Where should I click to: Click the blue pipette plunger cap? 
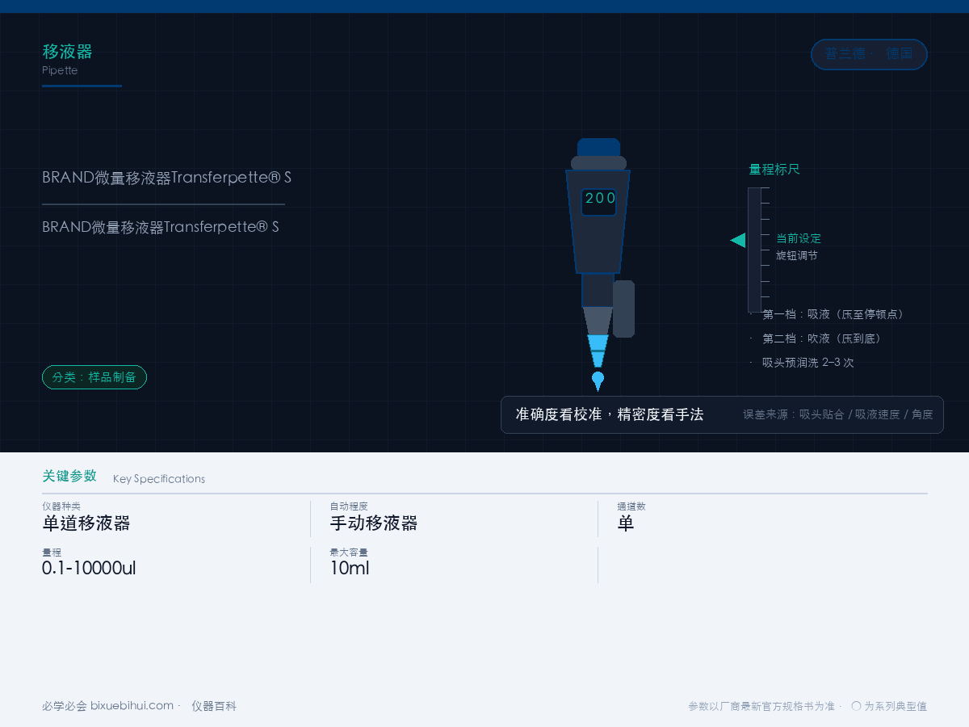point(599,147)
